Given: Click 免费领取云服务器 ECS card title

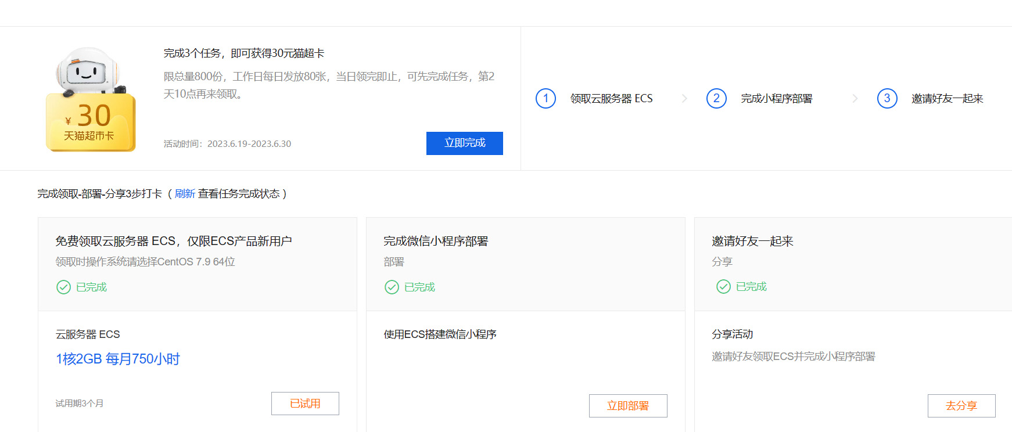Looking at the screenshot, I should pos(174,241).
